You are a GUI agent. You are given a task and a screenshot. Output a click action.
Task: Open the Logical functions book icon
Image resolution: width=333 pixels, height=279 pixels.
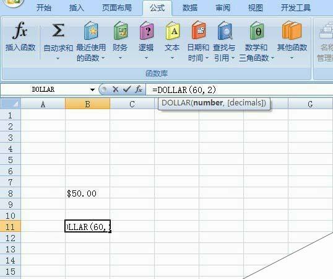[x=147, y=30]
